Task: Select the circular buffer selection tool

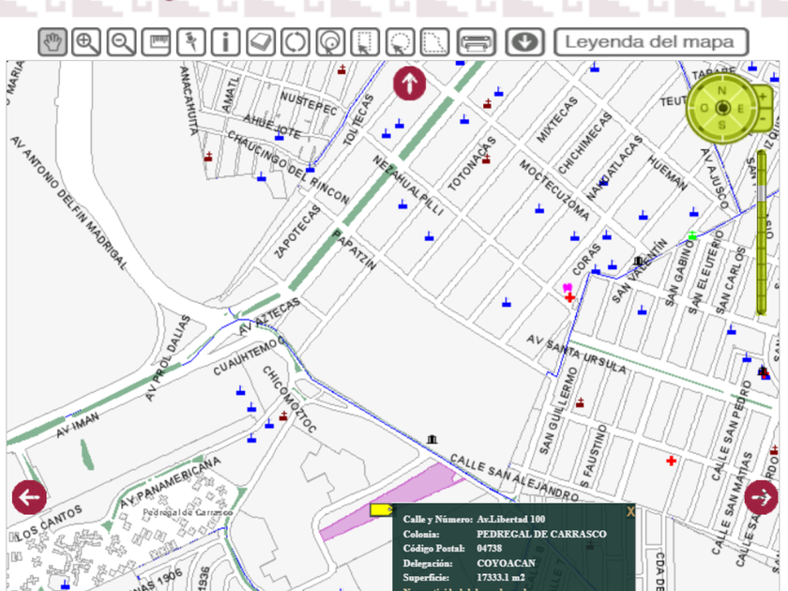Action: pos(330,42)
